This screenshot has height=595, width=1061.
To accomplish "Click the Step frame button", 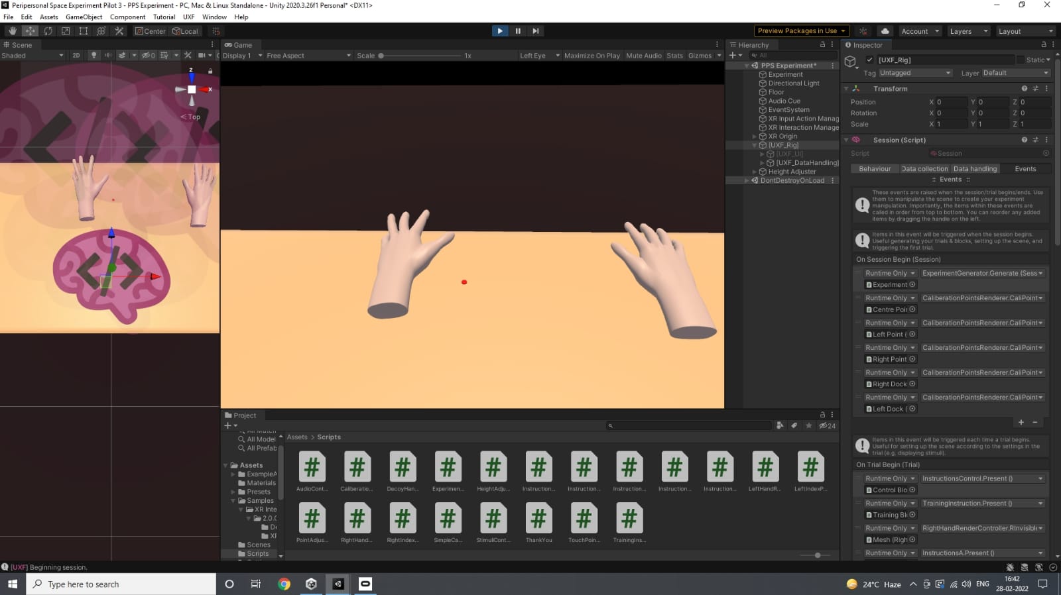I will coord(536,31).
